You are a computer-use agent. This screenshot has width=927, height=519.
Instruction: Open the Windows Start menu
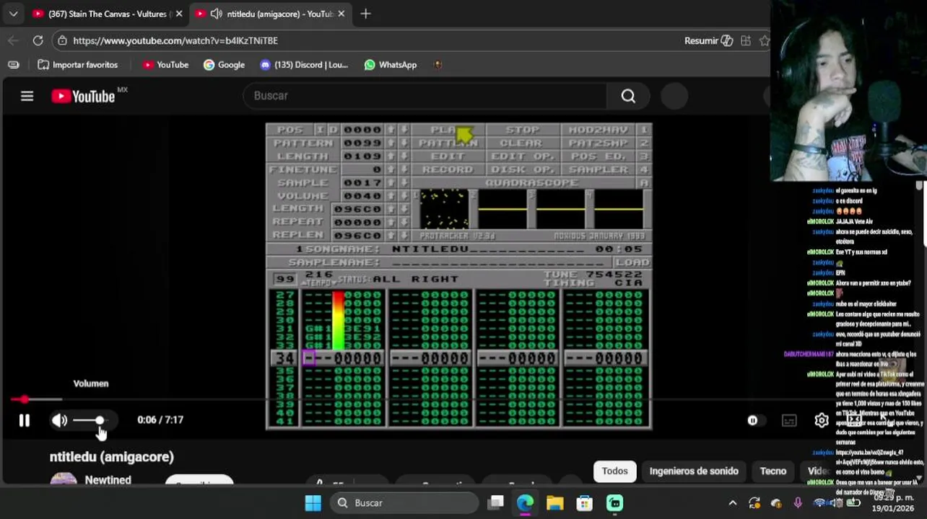[x=313, y=503]
